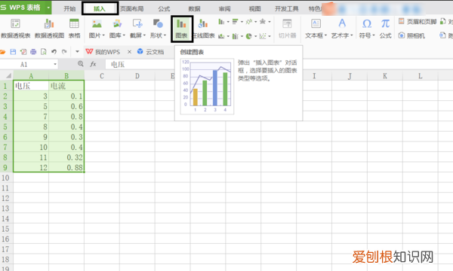
Task: Close the 我的WPS tab
Action: click(x=129, y=51)
